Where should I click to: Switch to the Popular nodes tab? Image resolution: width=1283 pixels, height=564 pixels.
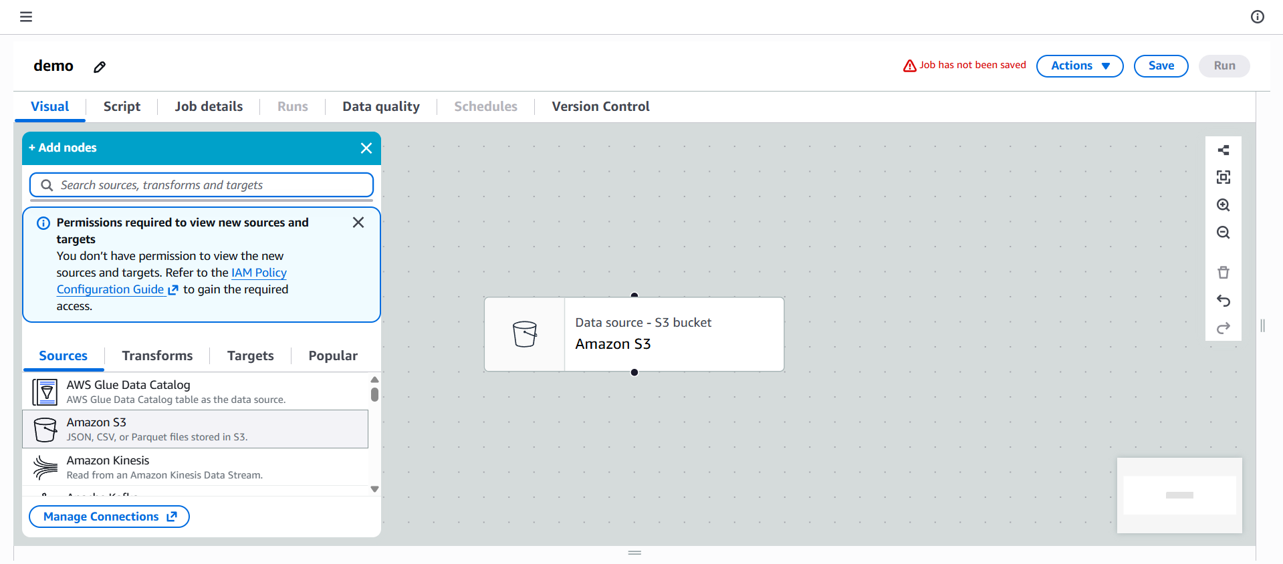click(x=333, y=356)
